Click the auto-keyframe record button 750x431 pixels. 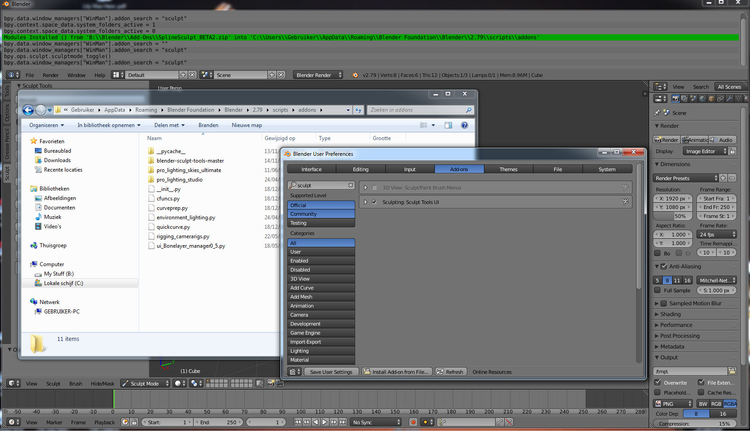coord(413,422)
